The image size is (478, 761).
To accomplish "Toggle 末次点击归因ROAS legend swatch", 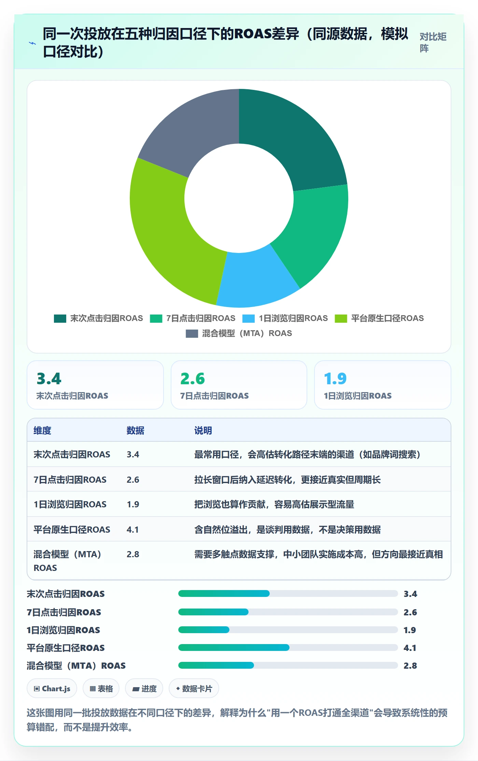I will 60,318.
